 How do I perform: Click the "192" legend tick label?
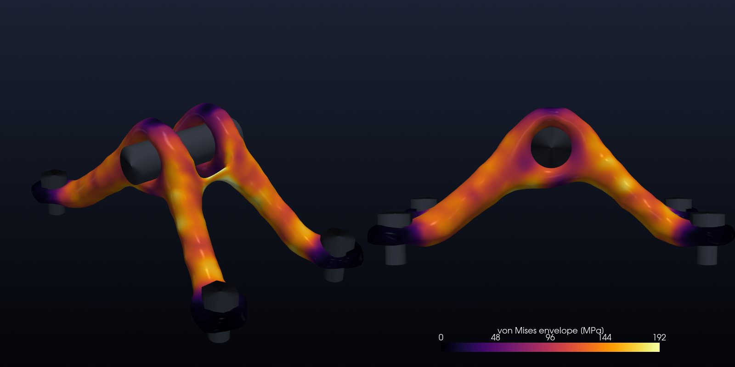point(659,337)
